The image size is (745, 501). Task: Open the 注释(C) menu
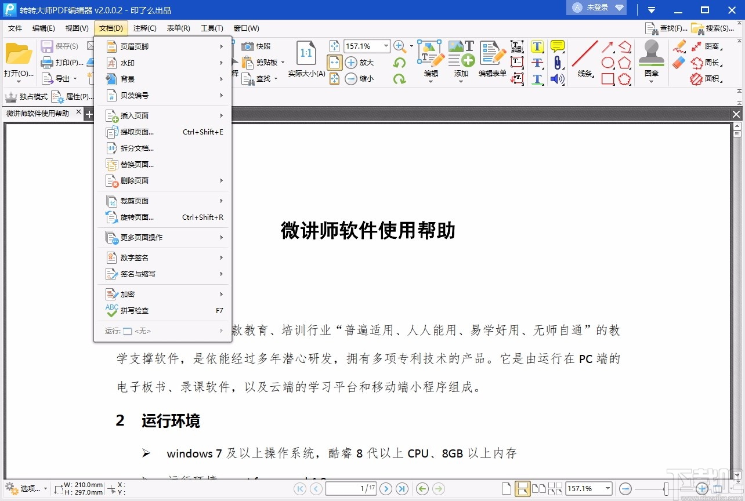coord(144,28)
